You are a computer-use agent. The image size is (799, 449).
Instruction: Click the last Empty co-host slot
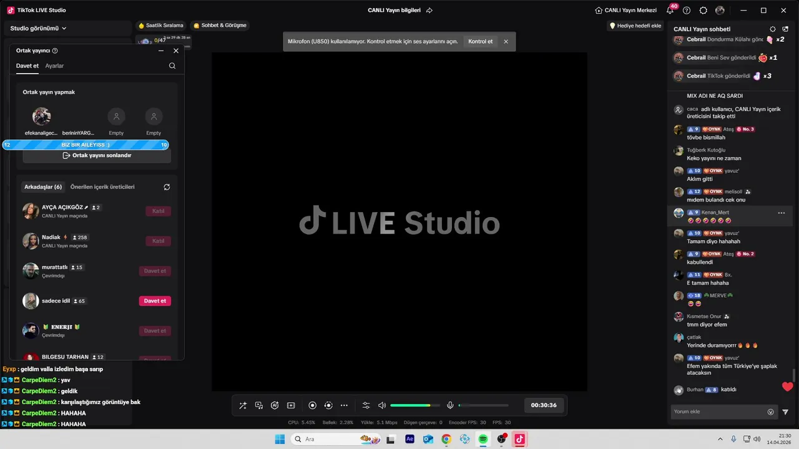[154, 117]
